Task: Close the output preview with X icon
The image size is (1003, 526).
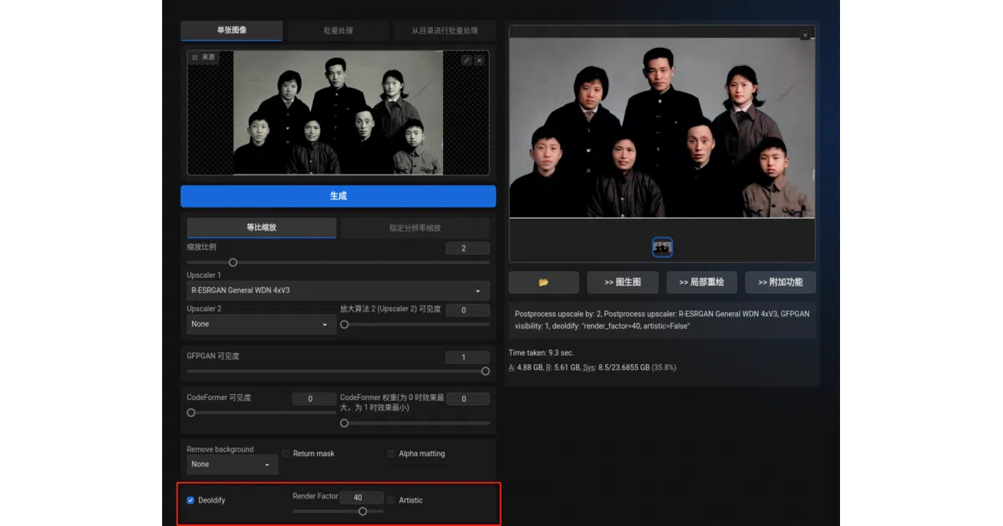Action: (805, 35)
